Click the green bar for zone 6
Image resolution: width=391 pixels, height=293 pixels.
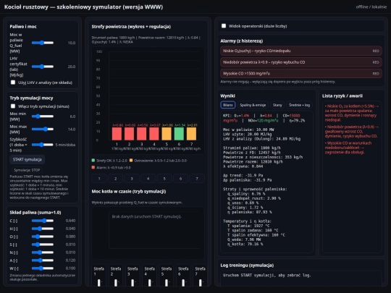179,134
